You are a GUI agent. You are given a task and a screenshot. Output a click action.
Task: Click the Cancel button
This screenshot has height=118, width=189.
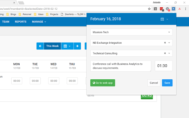tap(154, 83)
